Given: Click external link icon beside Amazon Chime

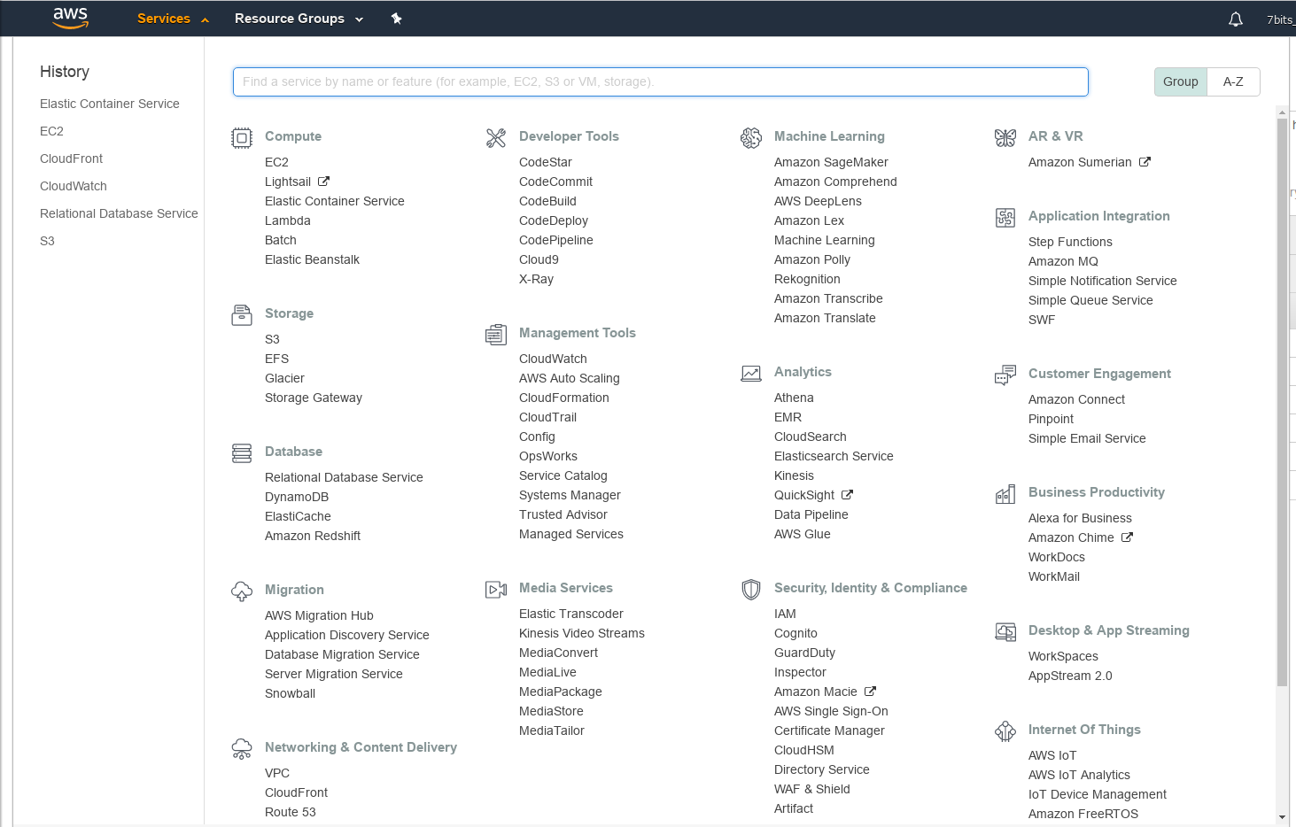Looking at the screenshot, I should pos(1127,537).
